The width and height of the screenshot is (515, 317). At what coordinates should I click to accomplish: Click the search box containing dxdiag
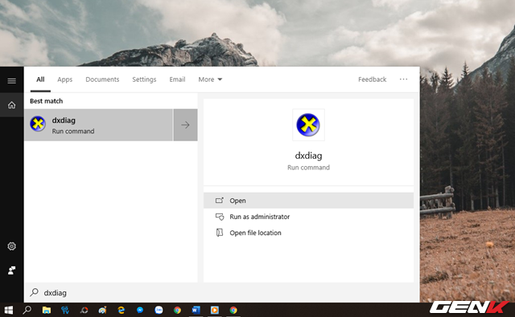(x=222, y=292)
